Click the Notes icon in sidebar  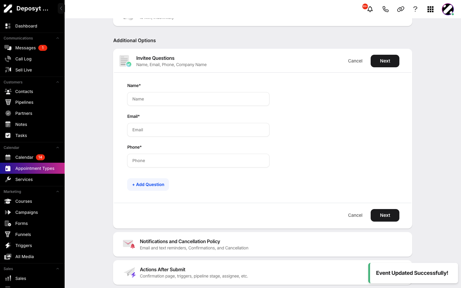(8, 124)
